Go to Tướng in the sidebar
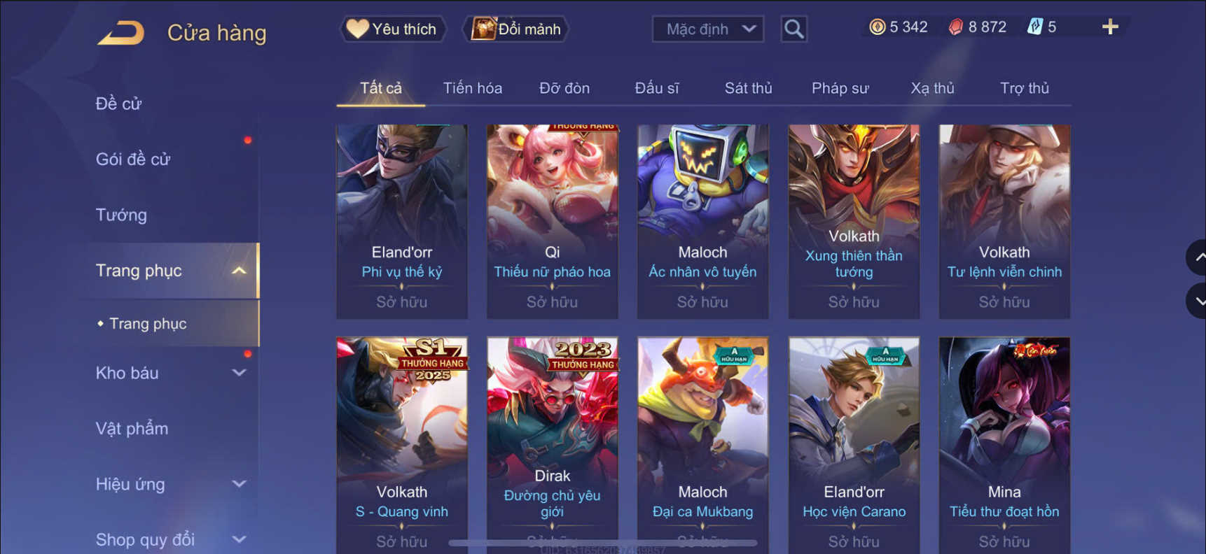The height and width of the screenshot is (554, 1206). [121, 215]
